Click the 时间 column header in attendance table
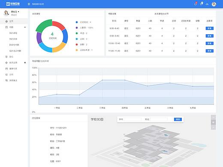This screenshot has height=167, width=223. (114, 21)
